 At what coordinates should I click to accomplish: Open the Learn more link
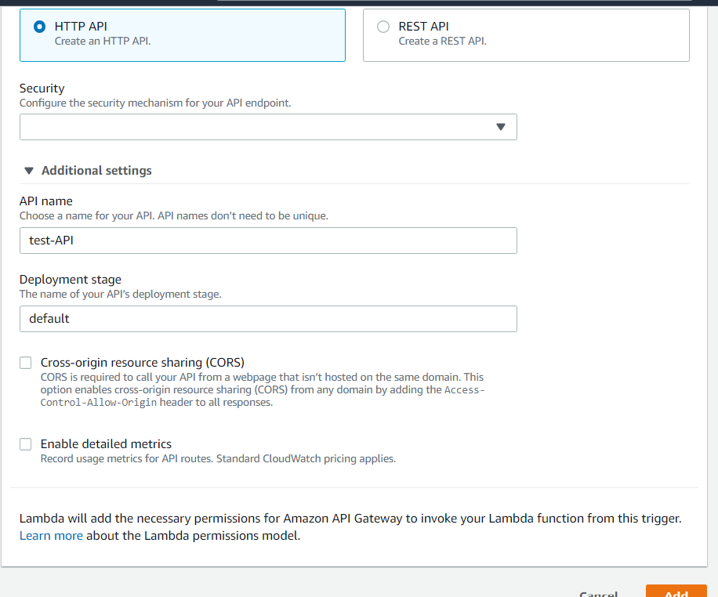click(51, 536)
